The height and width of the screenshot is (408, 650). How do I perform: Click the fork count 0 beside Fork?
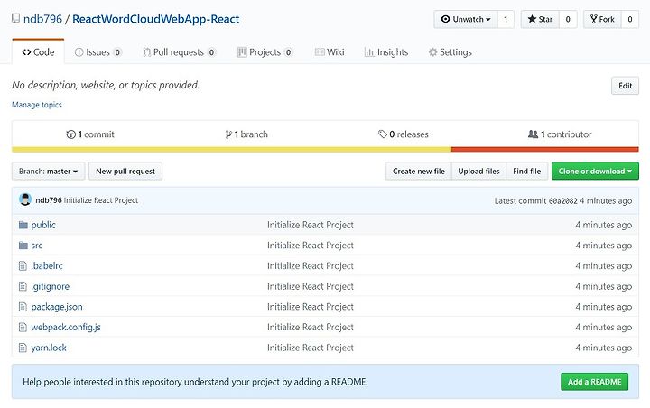(x=630, y=19)
